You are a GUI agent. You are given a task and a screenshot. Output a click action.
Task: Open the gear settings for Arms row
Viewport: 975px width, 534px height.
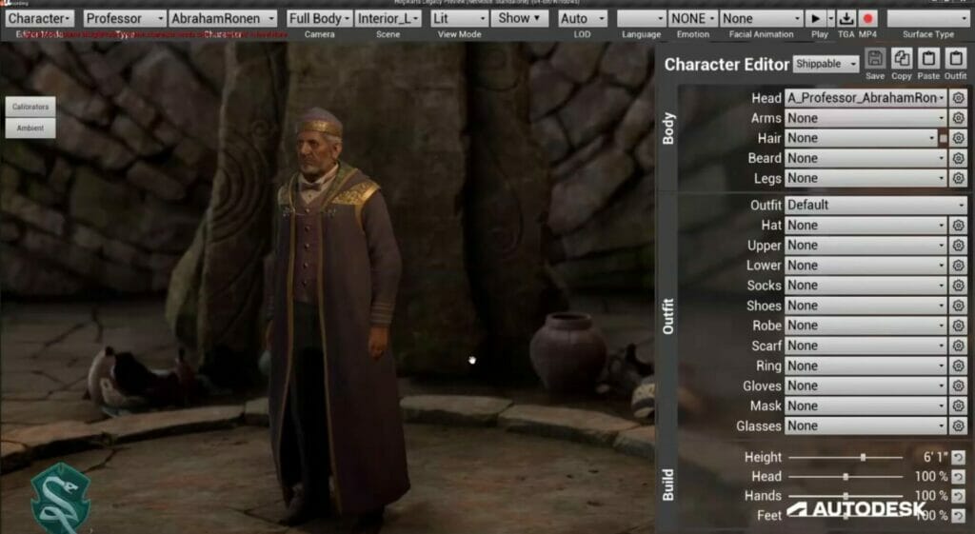pos(958,118)
